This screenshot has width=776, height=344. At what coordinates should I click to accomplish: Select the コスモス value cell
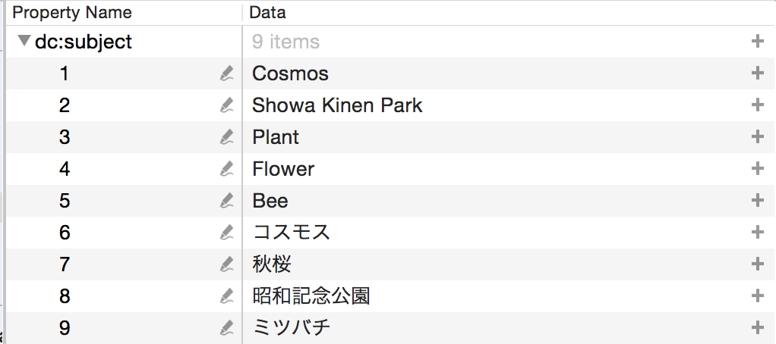tap(291, 233)
